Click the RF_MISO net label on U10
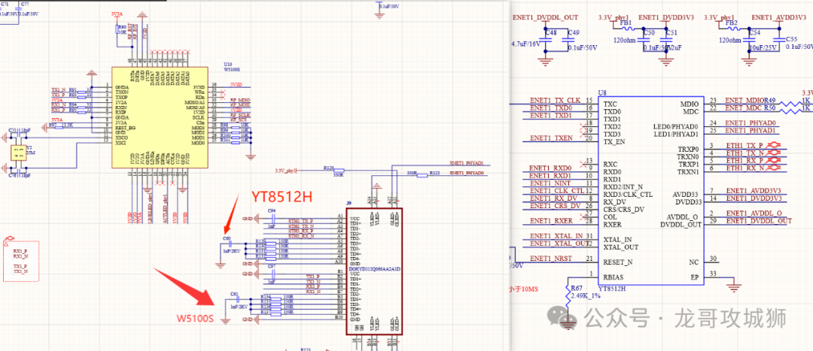 pos(240,100)
